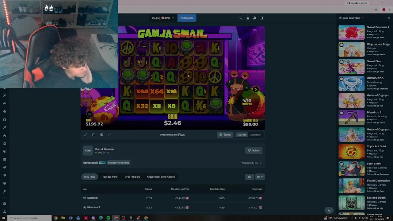Open the Chrome profile avatar

[x=384, y=10]
